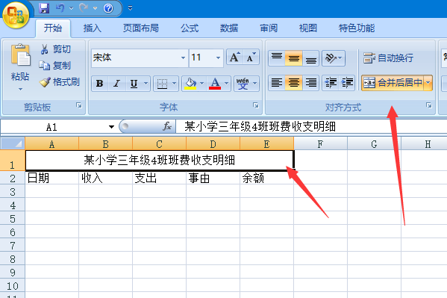Open the wén phonetic guide tool
Image resolution: width=447 pixels, height=298 pixels.
[x=243, y=84]
